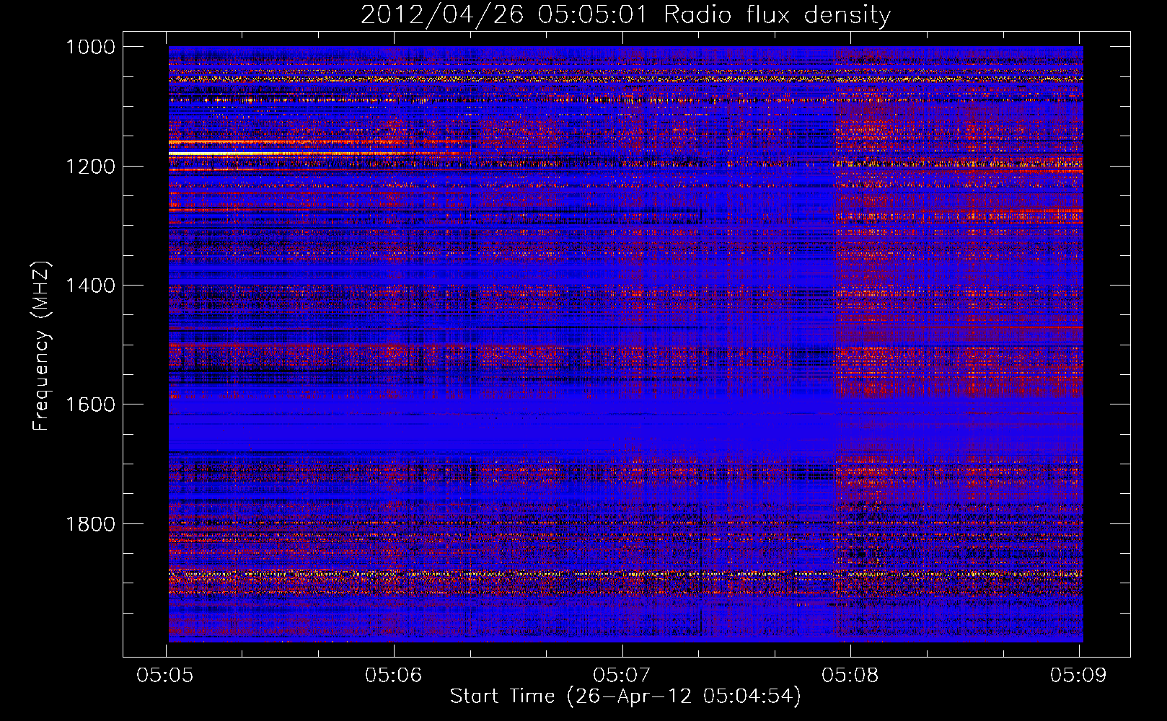Select the 1800 frequency axis label
Screen dimensions: 1167x721
(90, 523)
